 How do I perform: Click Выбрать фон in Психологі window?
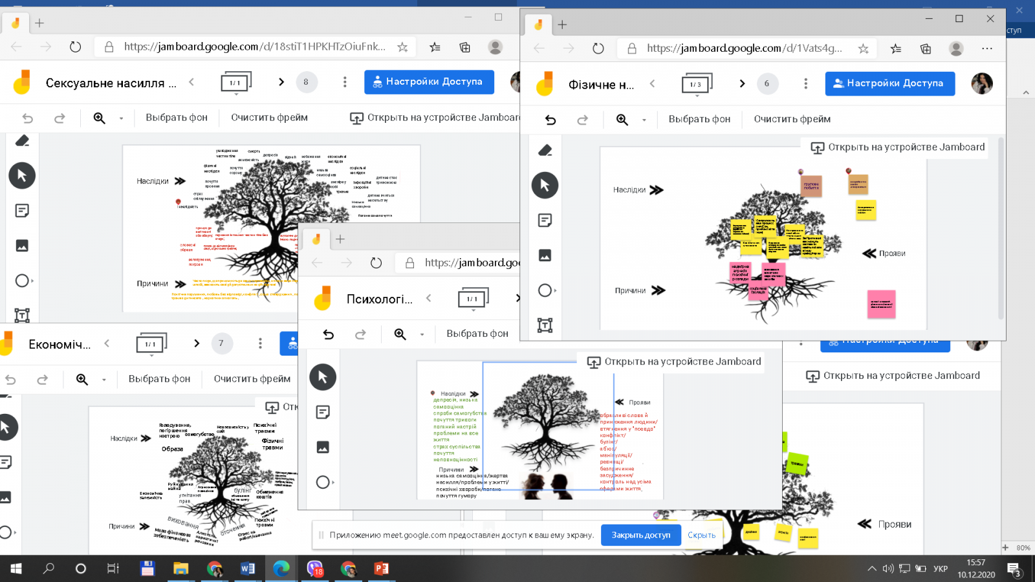[477, 334]
